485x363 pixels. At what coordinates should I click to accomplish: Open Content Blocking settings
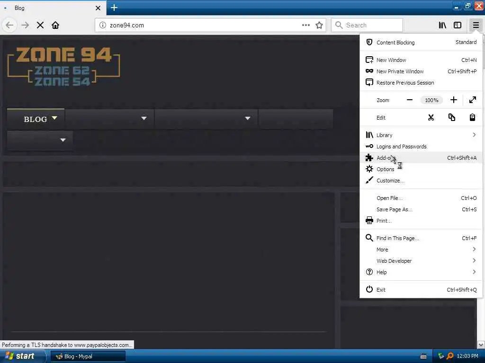pos(421,42)
